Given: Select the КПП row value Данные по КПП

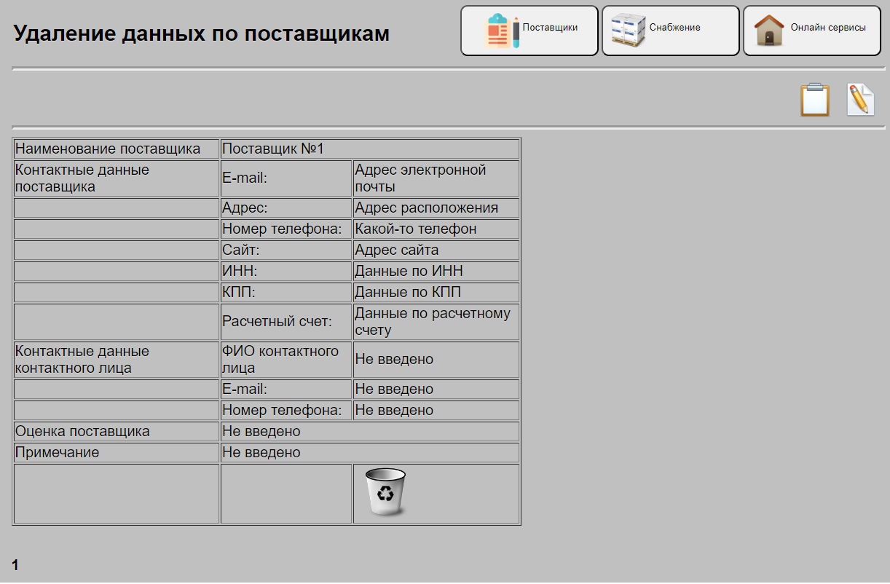Looking at the screenshot, I should [436, 291].
